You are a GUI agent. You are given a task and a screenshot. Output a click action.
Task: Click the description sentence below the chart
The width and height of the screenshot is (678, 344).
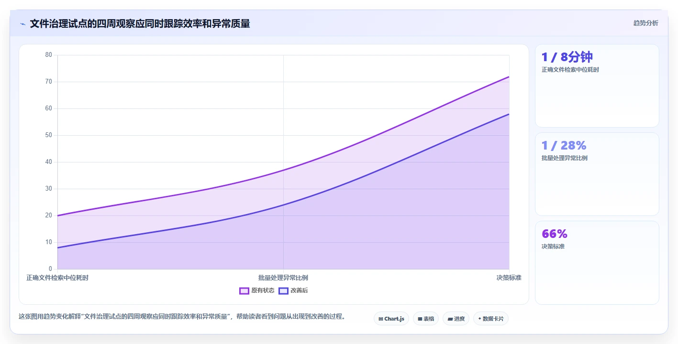[182, 316]
